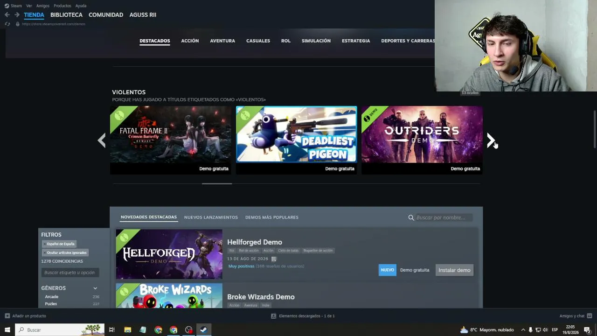Click the plus icon for Añadir un producto

click(x=7, y=316)
